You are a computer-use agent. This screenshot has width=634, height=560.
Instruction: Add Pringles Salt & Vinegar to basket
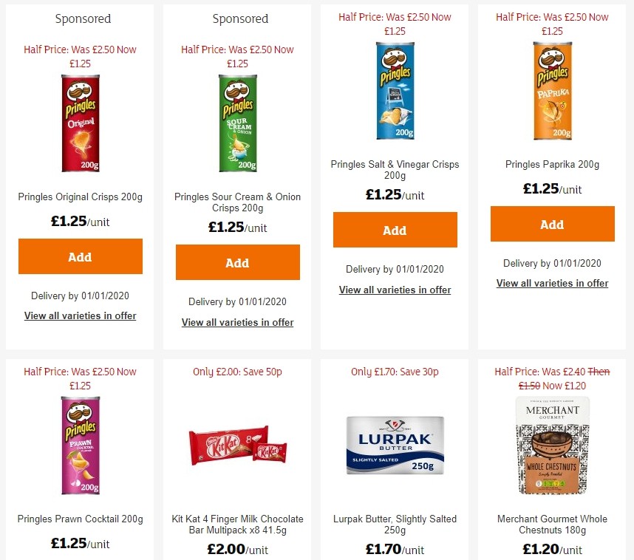coord(395,229)
